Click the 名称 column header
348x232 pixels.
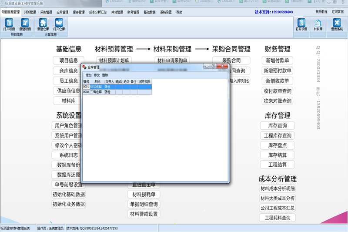(x=97, y=81)
